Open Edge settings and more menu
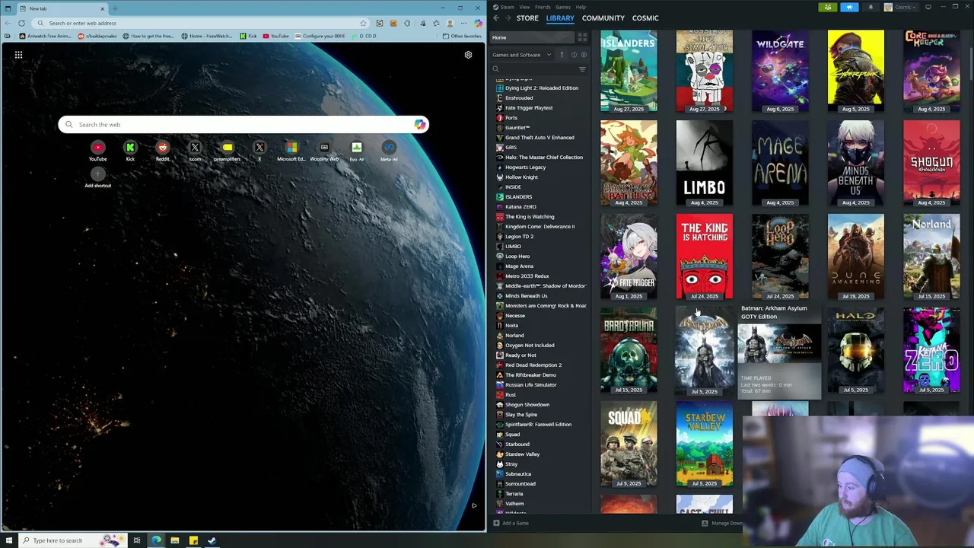The image size is (974, 548). point(463,23)
